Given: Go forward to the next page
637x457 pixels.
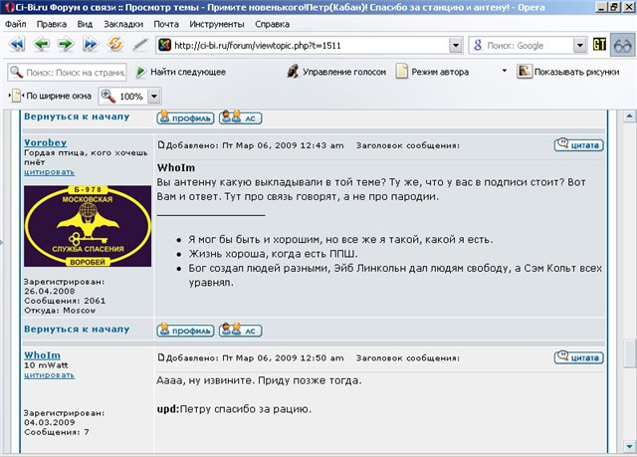Looking at the screenshot, I should click(x=65, y=45).
